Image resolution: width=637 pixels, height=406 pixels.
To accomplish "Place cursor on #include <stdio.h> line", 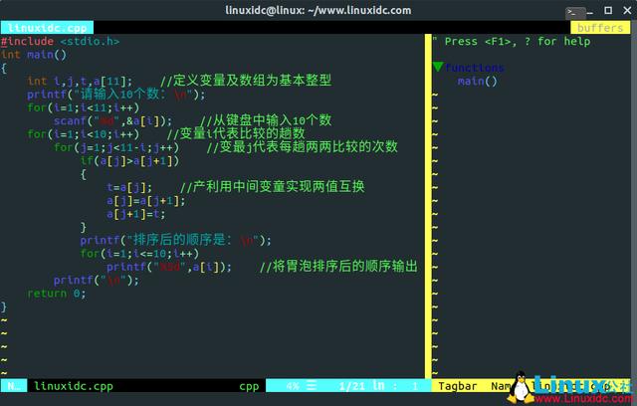I will point(60,42).
